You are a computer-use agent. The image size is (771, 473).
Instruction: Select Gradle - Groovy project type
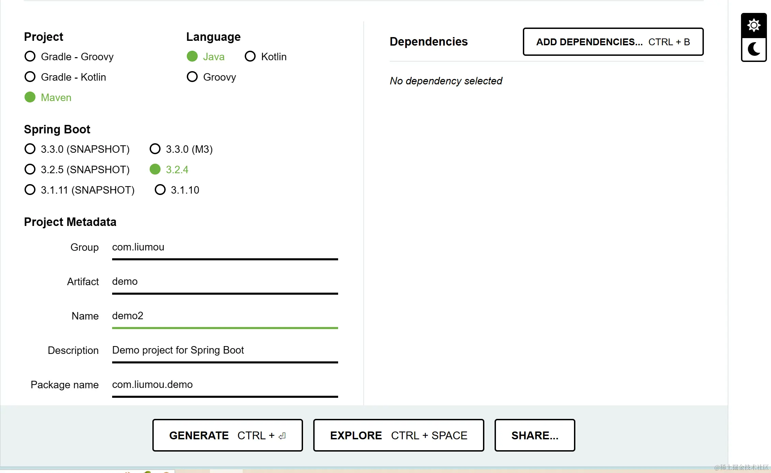pos(30,56)
